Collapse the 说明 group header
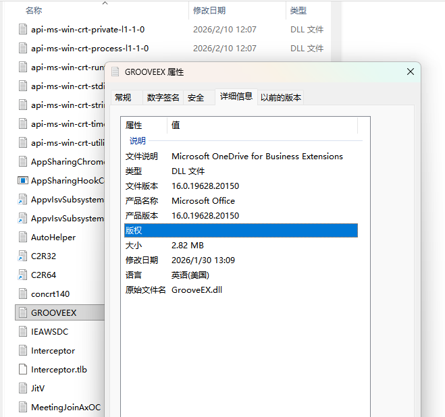The height and width of the screenshot is (417, 445). click(x=138, y=141)
